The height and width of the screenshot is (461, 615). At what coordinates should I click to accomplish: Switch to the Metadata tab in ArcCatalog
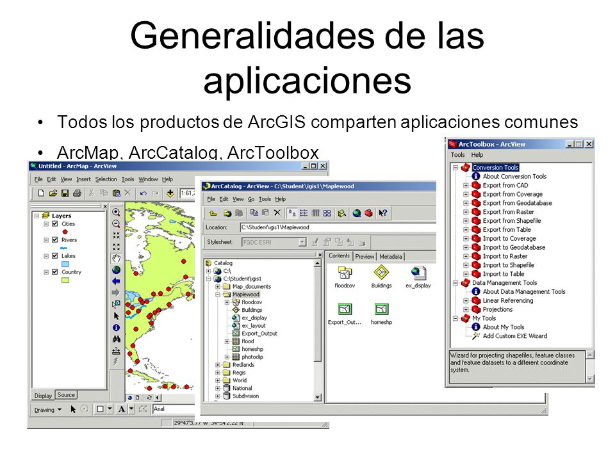pyautogui.click(x=391, y=256)
